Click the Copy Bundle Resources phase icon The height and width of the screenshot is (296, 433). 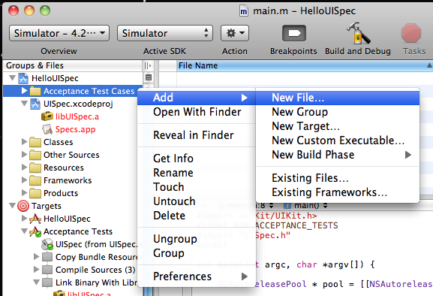pyautogui.click(x=47, y=257)
